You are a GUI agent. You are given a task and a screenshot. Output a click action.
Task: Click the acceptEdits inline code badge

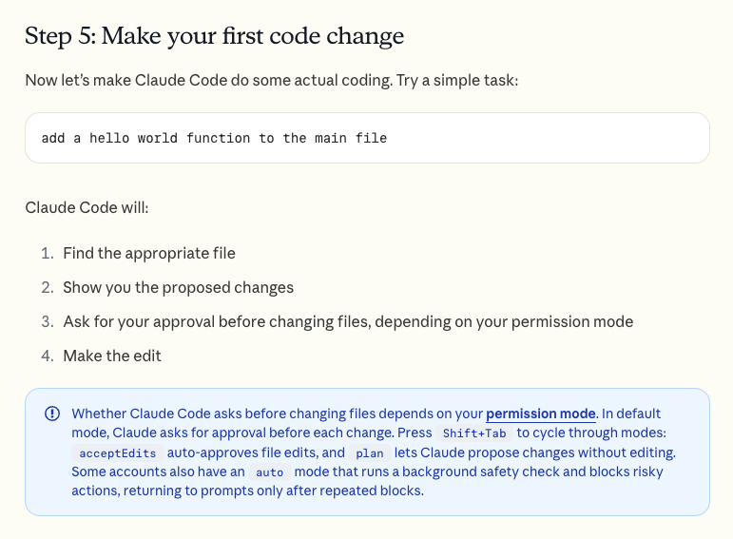[117, 453]
